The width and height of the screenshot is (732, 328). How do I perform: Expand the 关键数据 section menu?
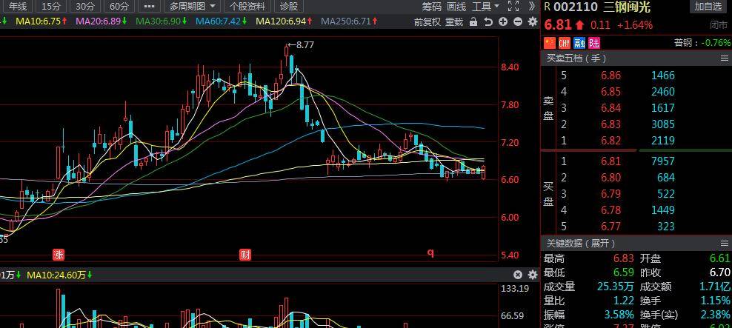point(724,243)
